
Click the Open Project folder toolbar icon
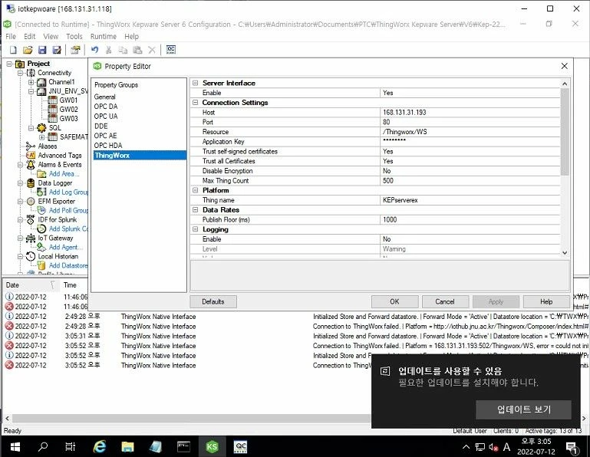coord(28,50)
